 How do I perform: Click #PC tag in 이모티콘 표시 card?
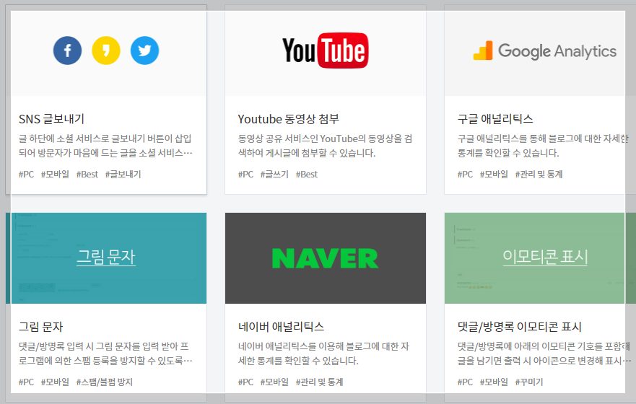click(x=465, y=382)
